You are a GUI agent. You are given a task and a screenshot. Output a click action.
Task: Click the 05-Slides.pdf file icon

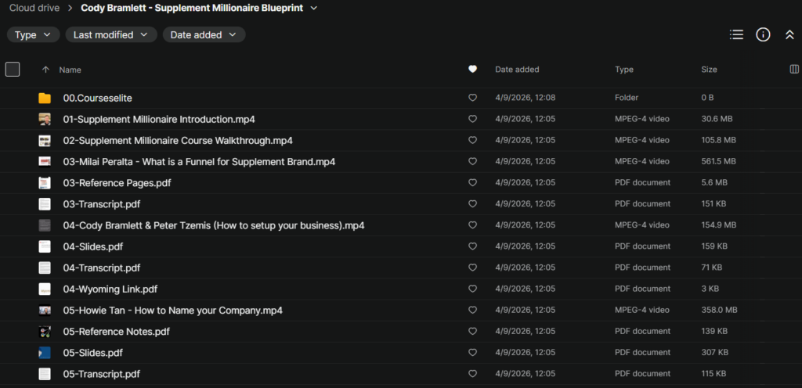[x=45, y=353]
